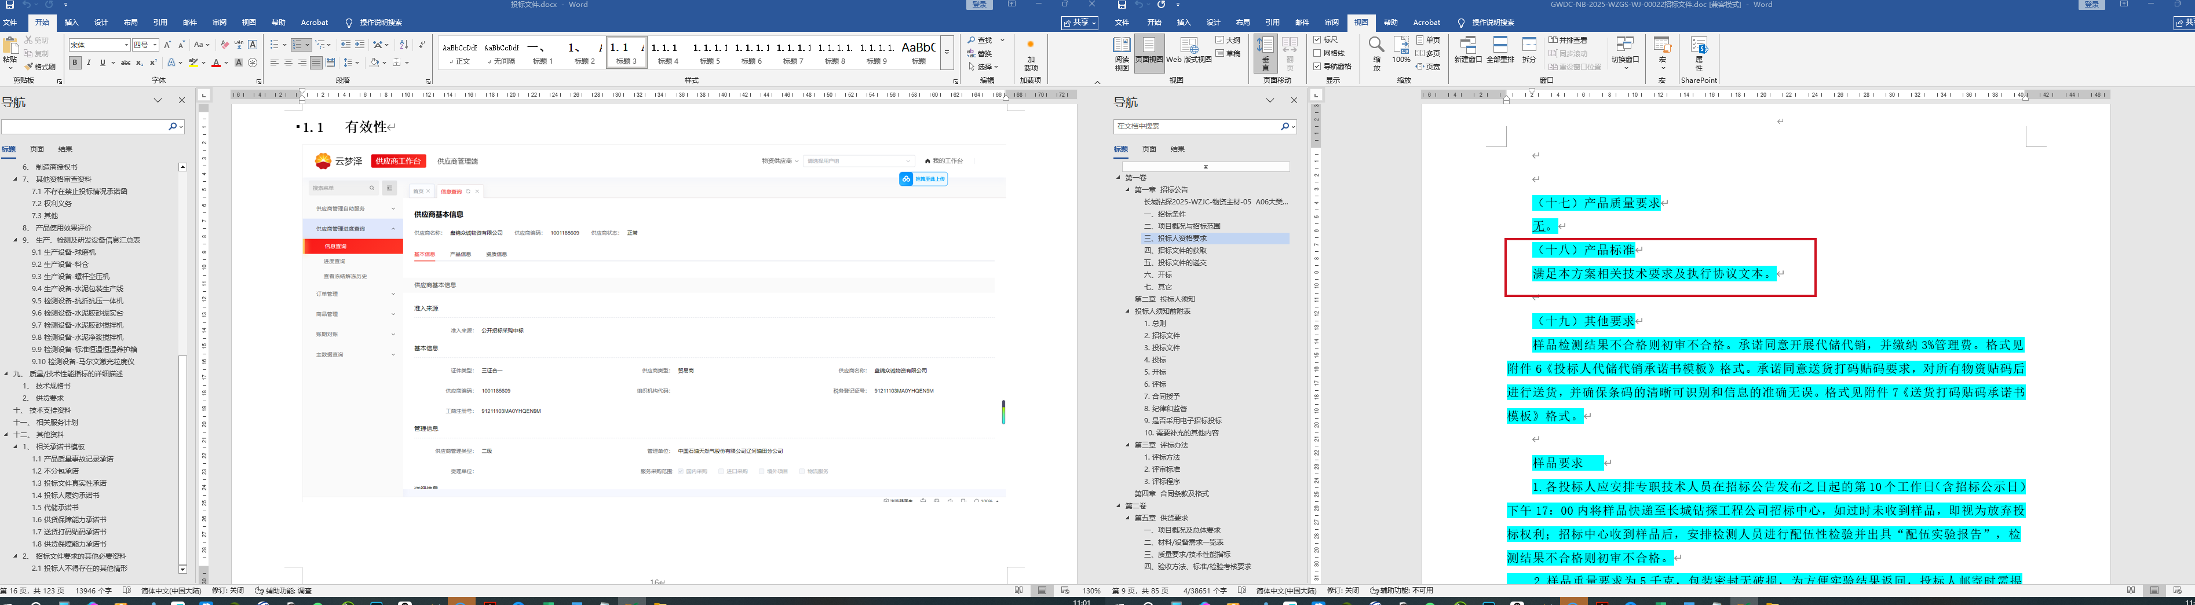Check the 网格线 (Gridlines) checkbox
This screenshot has height=605, width=2195.
click(1317, 53)
